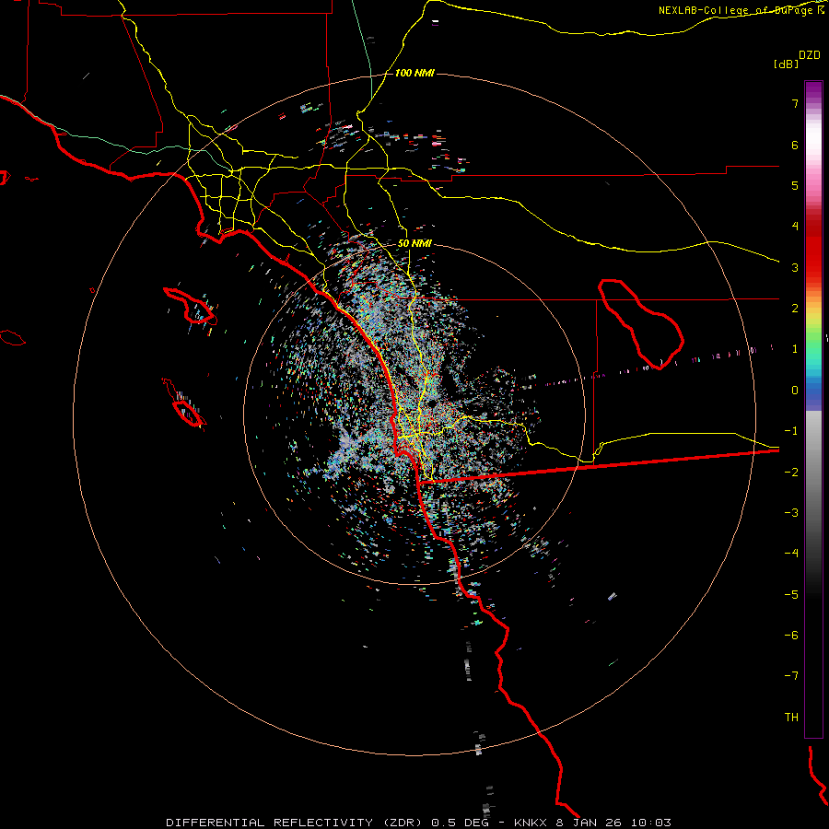Click the TH threshold label on the scale
Image resolution: width=829 pixels, height=829 pixels.
coord(791,717)
